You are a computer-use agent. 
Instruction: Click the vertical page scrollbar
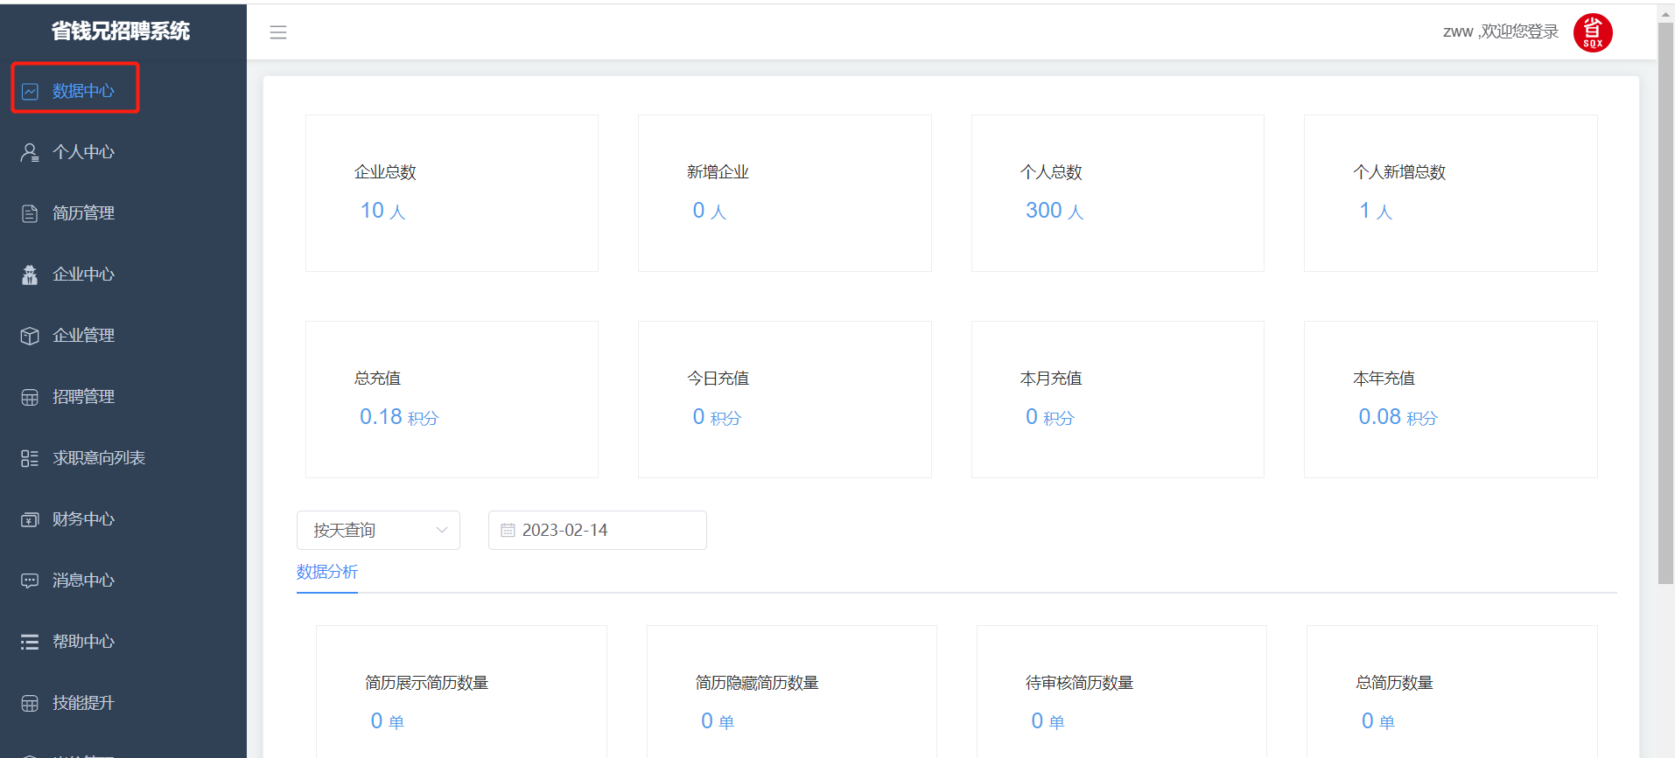pyautogui.click(x=1665, y=306)
